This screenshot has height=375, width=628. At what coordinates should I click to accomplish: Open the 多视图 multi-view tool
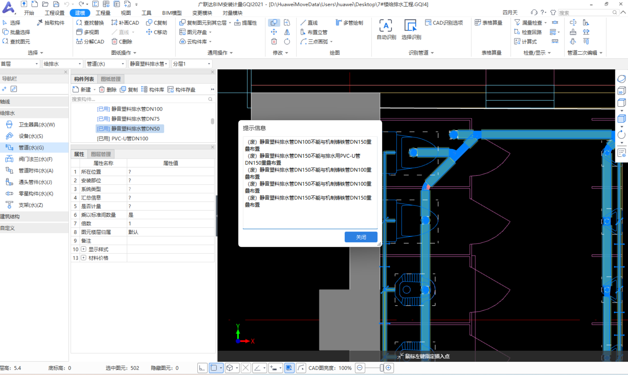(88, 32)
